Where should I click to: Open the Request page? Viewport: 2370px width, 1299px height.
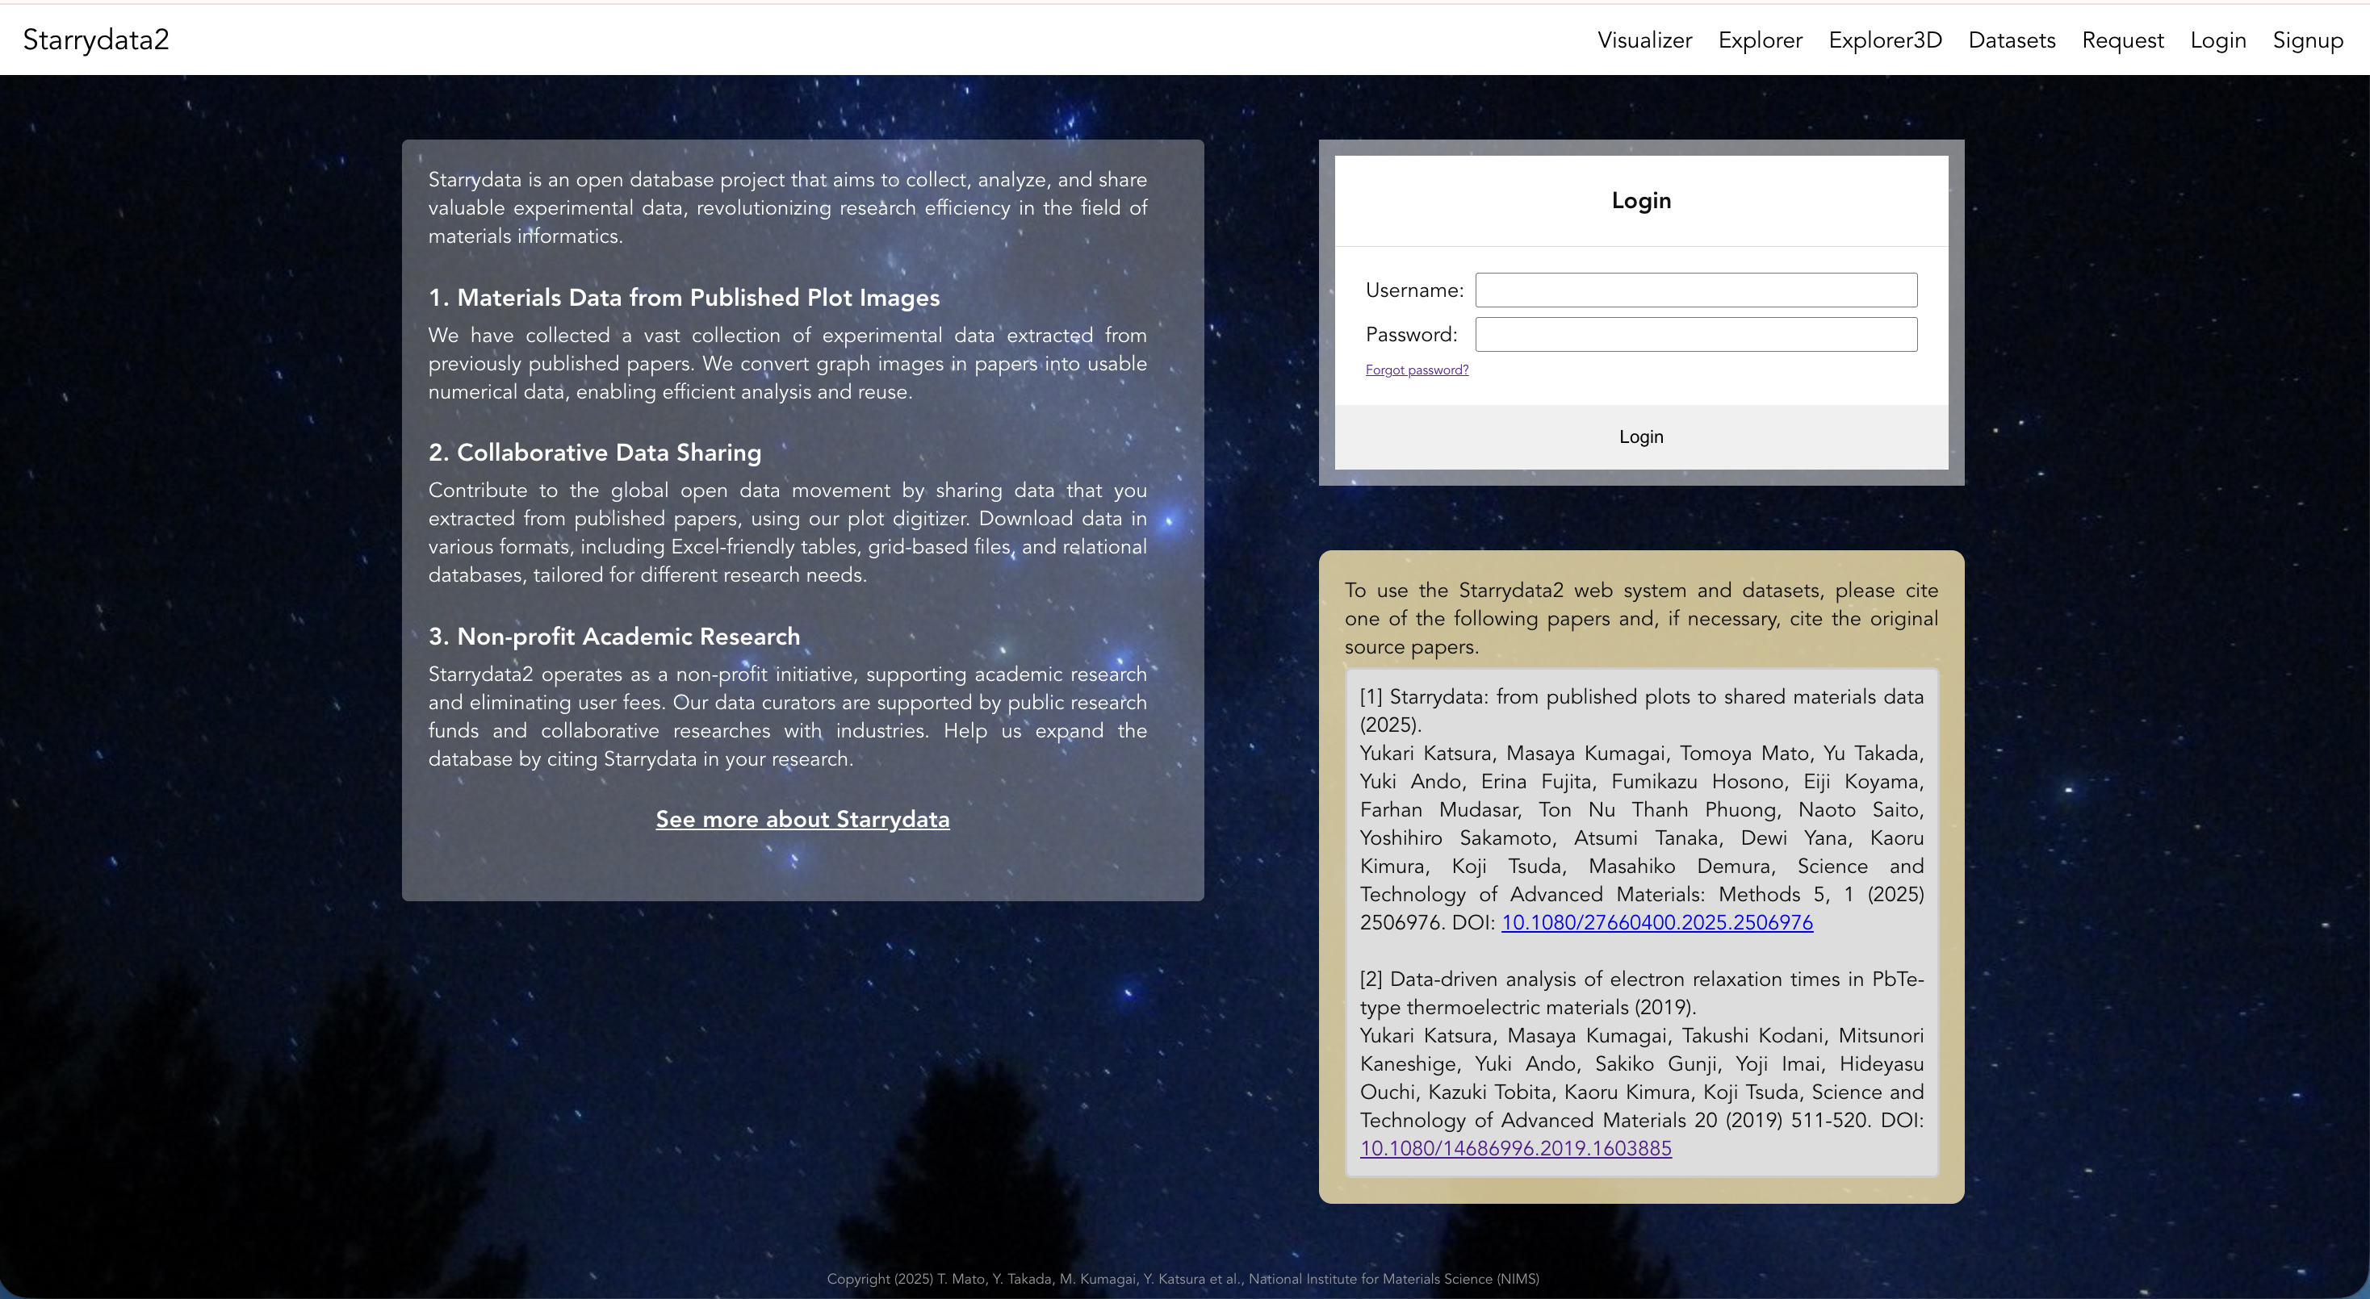click(x=2122, y=40)
